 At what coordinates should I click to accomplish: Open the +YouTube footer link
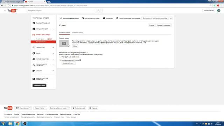77,114
